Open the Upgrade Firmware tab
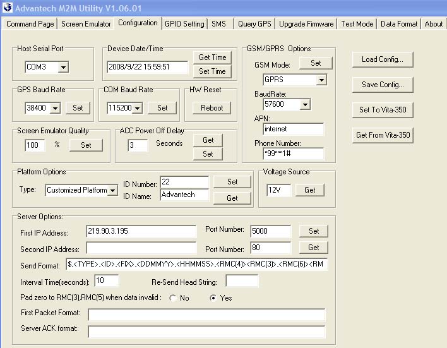This screenshot has width=447, height=348. (306, 23)
